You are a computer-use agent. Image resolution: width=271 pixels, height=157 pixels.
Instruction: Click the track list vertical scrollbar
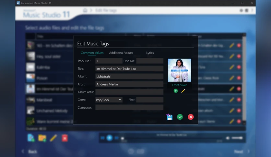click(x=244, y=79)
